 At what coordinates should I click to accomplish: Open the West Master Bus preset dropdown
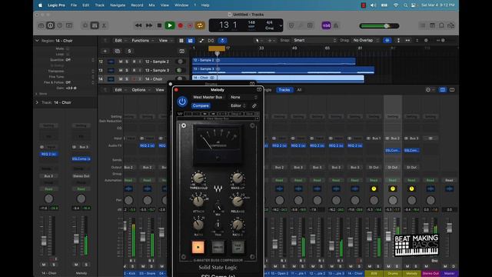tap(208, 97)
